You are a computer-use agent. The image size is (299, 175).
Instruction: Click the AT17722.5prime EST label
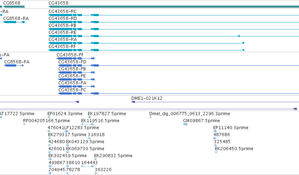[17, 114]
